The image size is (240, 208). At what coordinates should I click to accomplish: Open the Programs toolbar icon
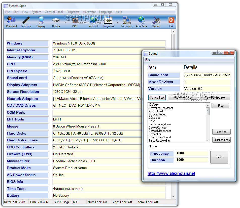pyautogui.click(x=108, y=22)
